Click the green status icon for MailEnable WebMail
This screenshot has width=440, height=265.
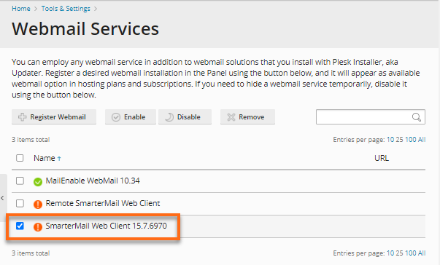tap(38, 182)
